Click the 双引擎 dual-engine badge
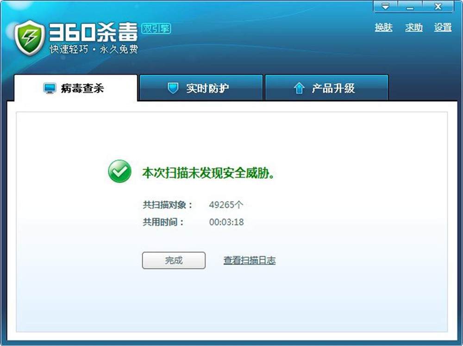The image size is (463, 346). click(x=156, y=29)
